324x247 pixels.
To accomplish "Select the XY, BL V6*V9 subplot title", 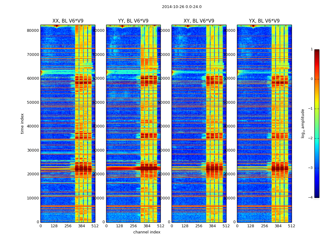I will 199,21.
